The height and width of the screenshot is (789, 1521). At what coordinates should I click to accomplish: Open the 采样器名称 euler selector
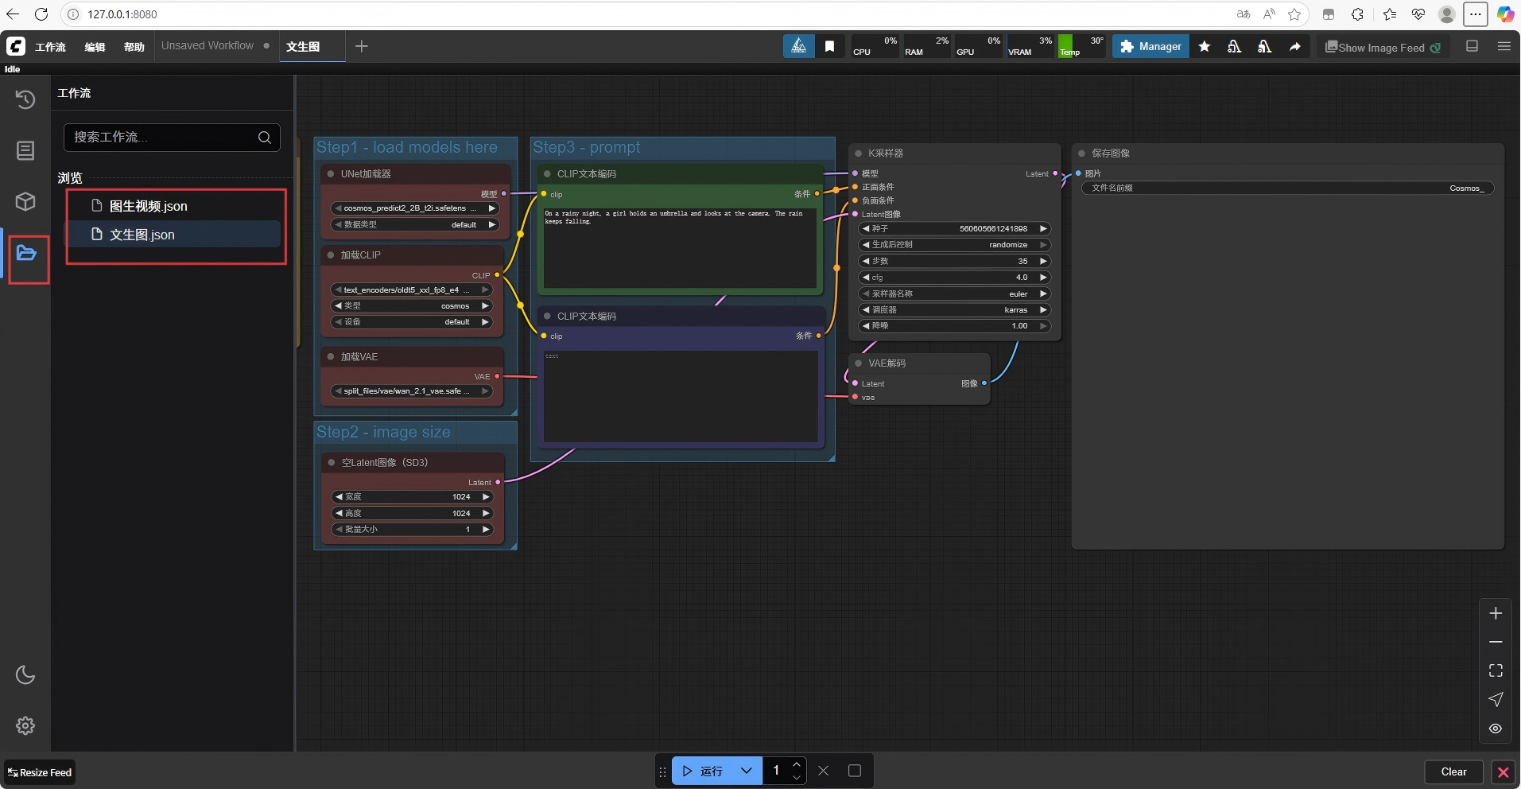click(954, 293)
